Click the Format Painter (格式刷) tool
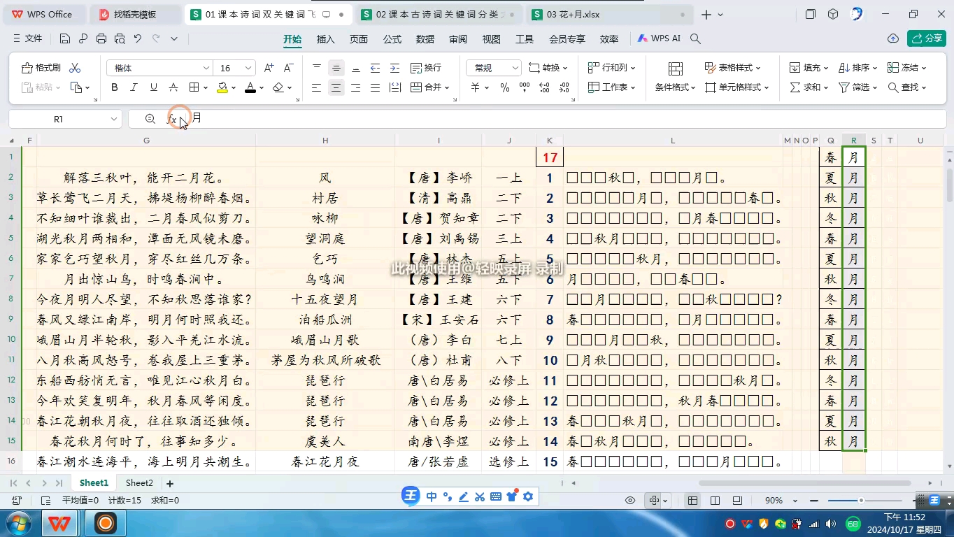The height and width of the screenshot is (537, 954). (x=41, y=68)
